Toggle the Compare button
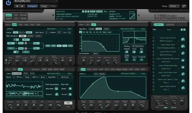 [32, 6]
